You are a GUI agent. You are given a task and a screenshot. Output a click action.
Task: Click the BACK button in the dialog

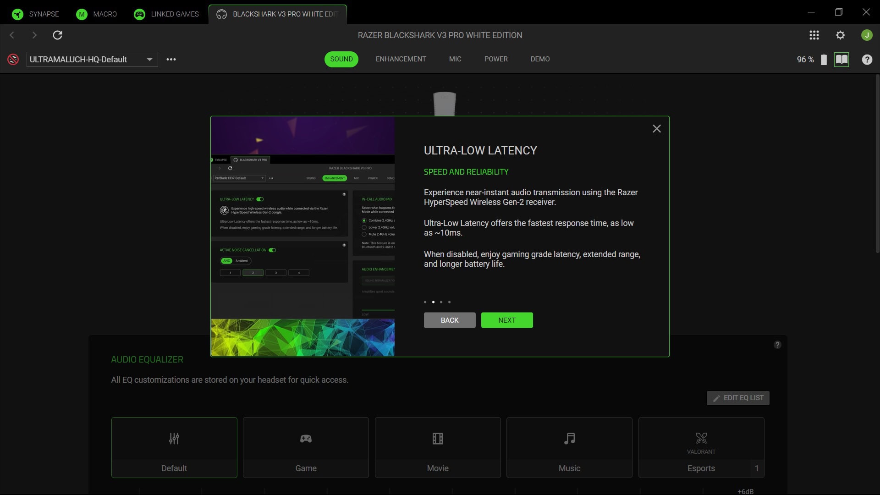pos(450,320)
